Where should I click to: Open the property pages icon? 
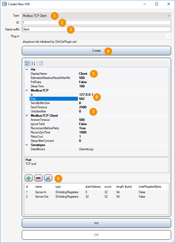[41, 63]
